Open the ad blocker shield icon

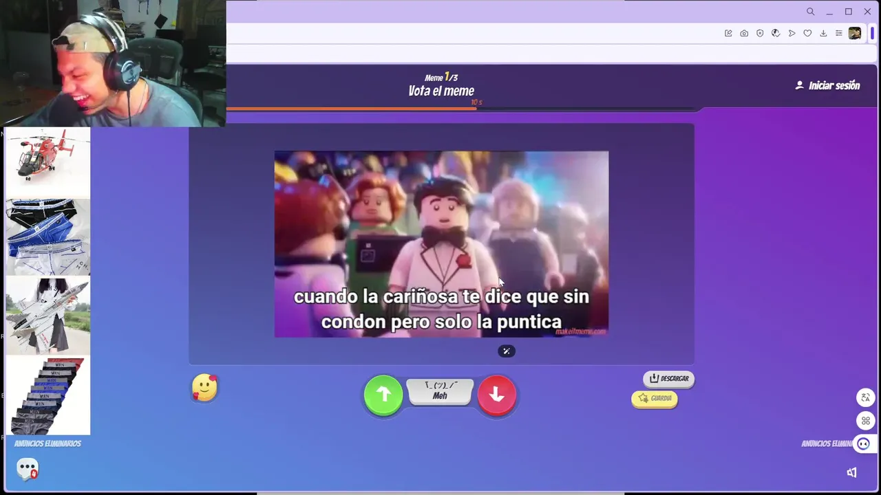point(760,33)
